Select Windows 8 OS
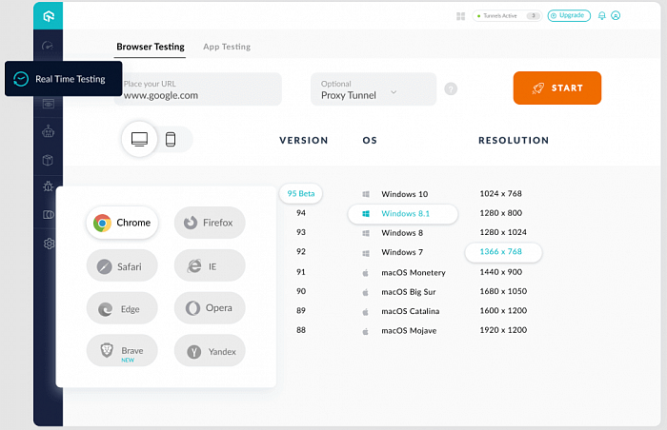667x430 pixels. coord(393,233)
